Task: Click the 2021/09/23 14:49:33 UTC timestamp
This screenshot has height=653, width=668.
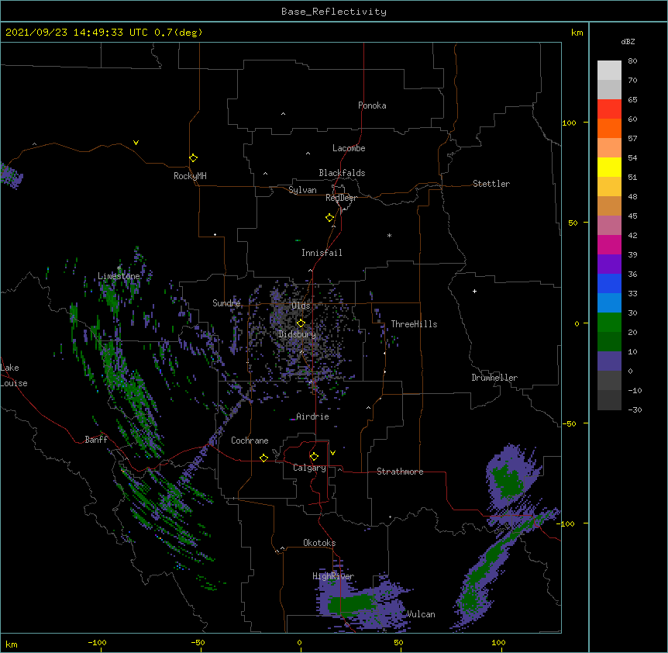Action: tap(76, 33)
